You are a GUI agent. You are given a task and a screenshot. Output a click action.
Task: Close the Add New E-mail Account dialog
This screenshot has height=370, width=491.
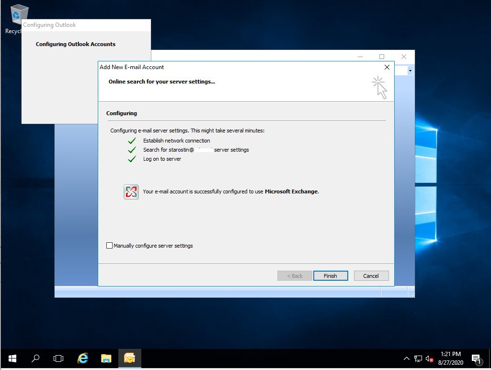[387, 67]
